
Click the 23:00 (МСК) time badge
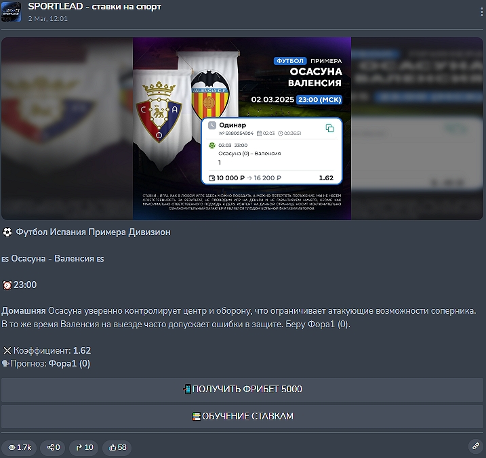click(319, 99)
